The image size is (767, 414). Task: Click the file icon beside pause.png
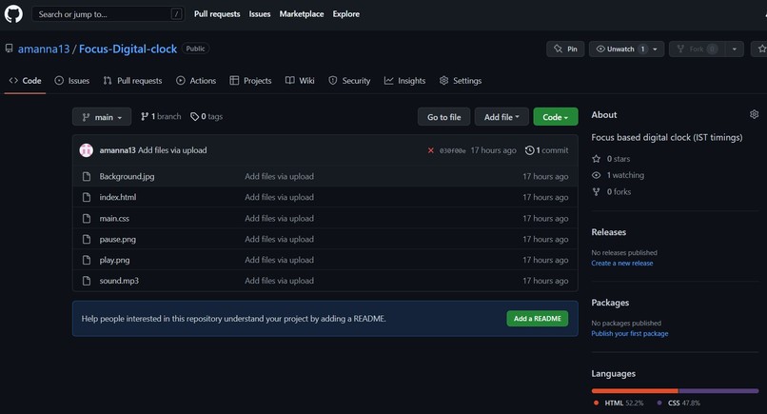click(87, 239)
